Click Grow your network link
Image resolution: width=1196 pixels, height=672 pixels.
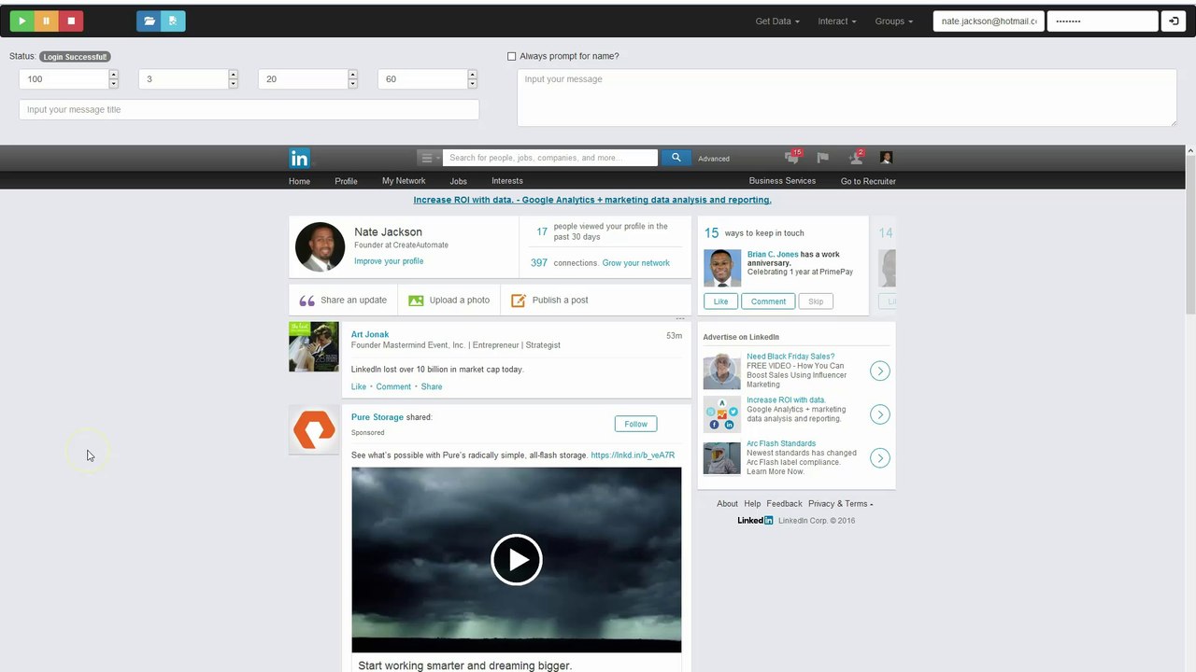pyautogui.click(x=636, y=263)
